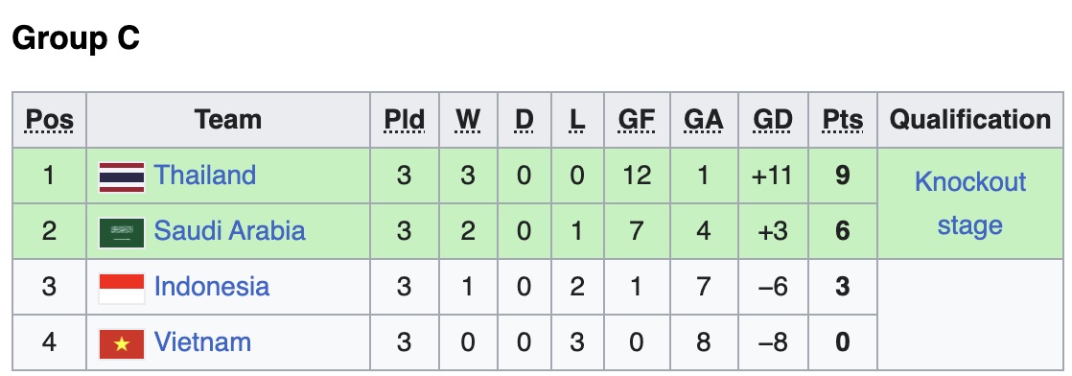
Task: Click the Thailand flag icon
Action: [122, 177]
